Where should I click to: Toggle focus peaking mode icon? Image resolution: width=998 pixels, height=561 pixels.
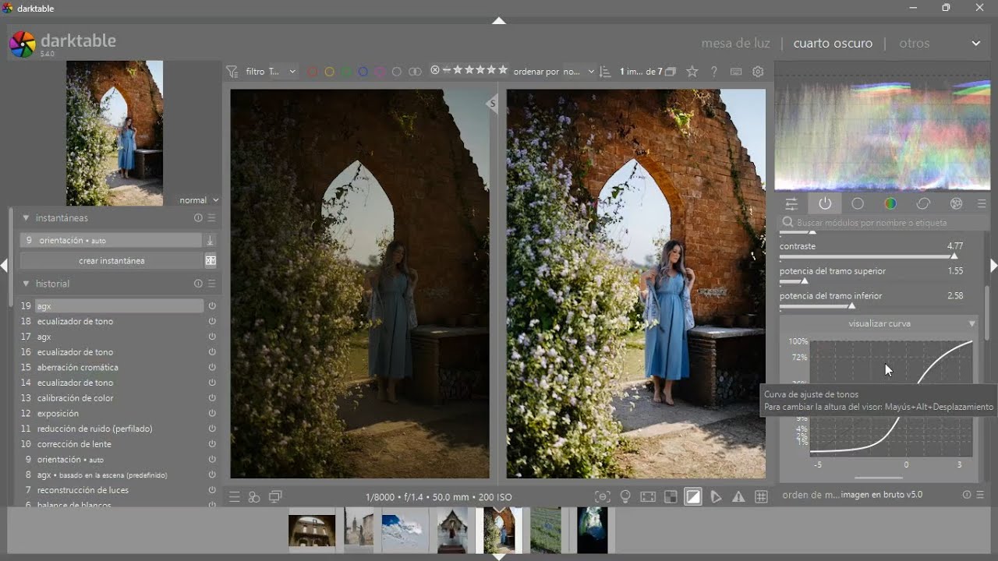click(603, 497)
